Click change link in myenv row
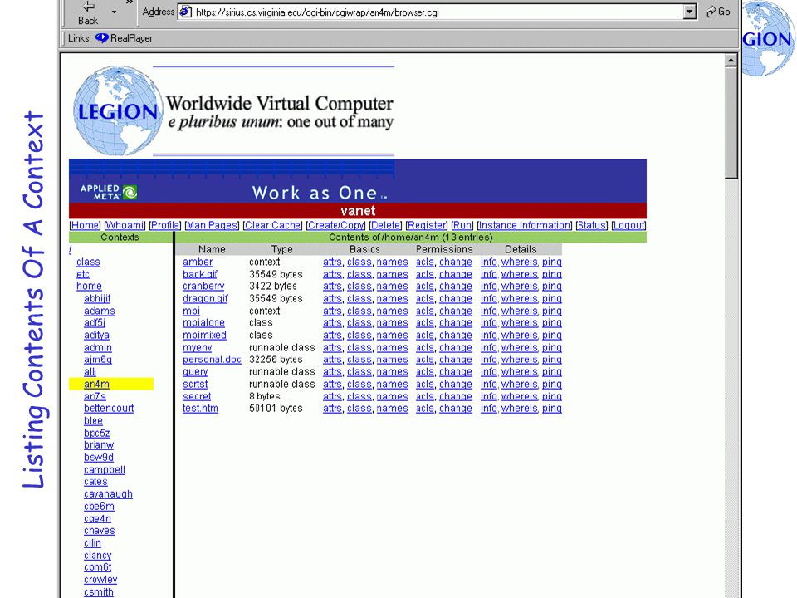The width and height of the screenshot is (797, 598). click(456, 347)
